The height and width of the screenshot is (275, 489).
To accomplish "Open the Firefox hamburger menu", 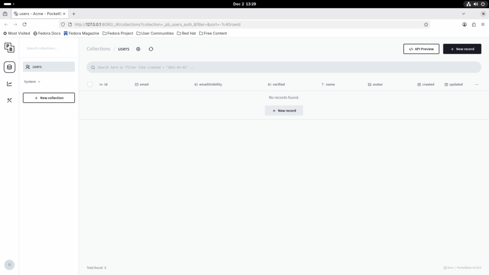I will tap(483, 24).
